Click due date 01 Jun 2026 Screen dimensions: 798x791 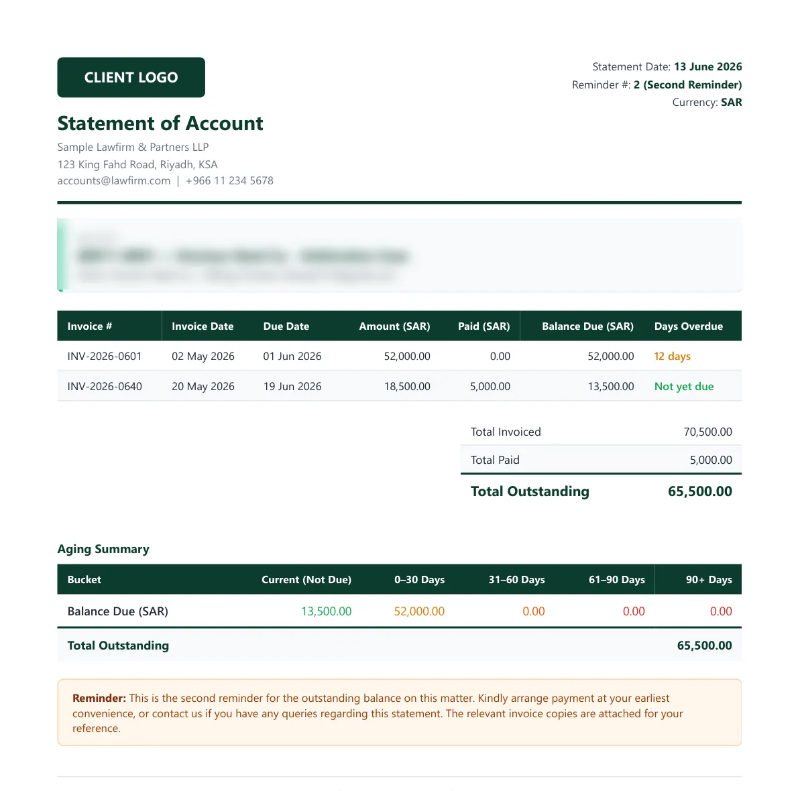pyautogui.click(x=292, y=356)
